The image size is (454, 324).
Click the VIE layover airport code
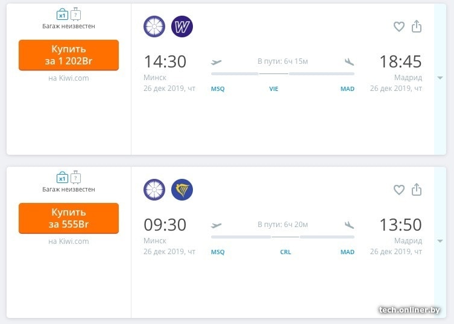pyautogui.click(x=274, y=89)
